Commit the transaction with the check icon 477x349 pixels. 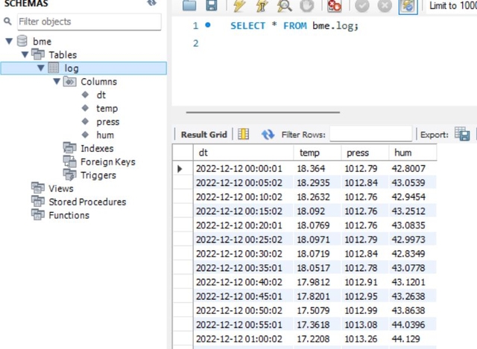pyautogui.click(x=362, y=5)
